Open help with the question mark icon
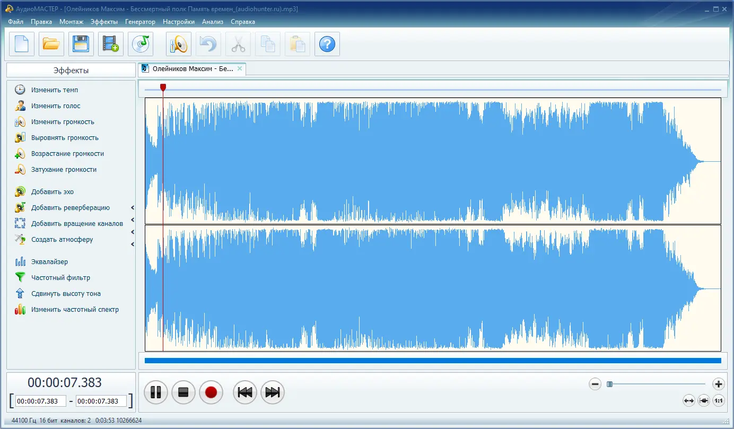Screen dimensions: 734x429 coord(327,44)
